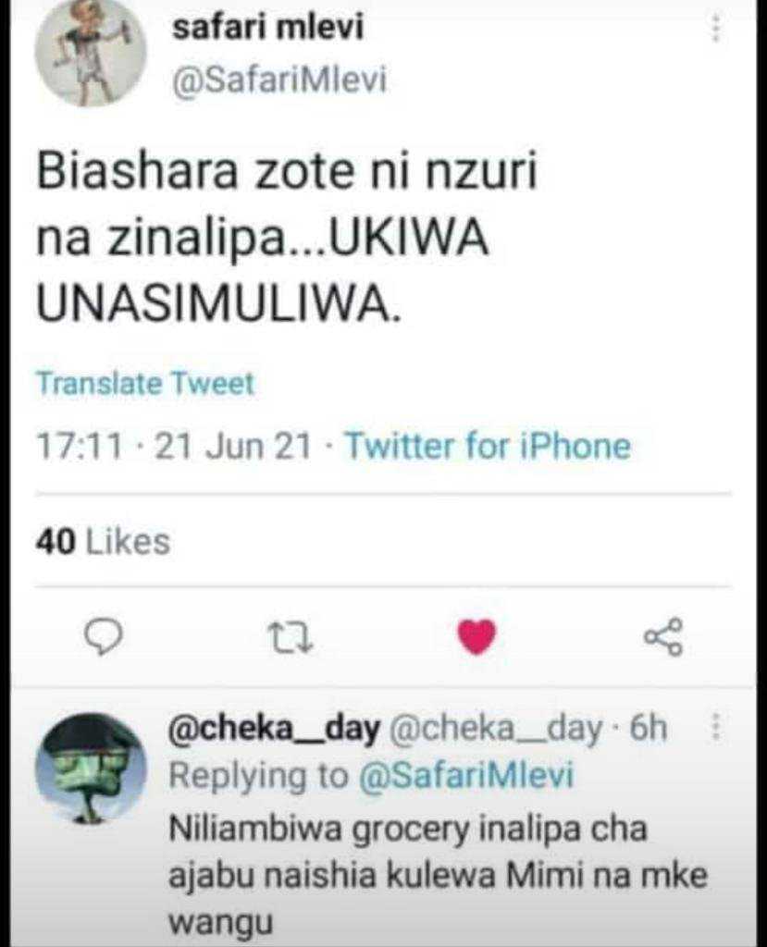Tap the reply speech bubble icon

(x=103, y=637)
